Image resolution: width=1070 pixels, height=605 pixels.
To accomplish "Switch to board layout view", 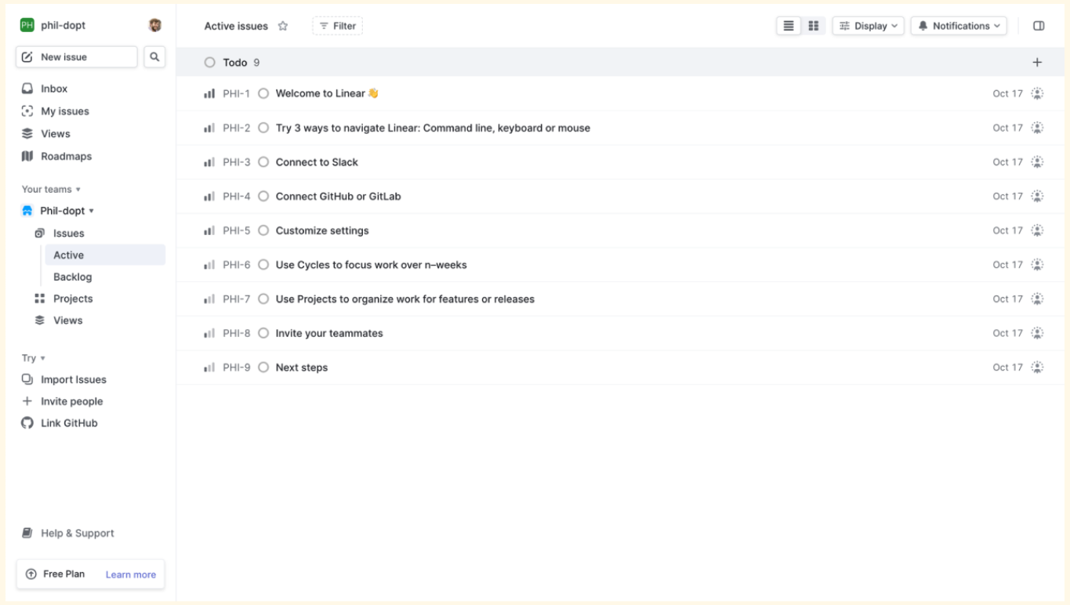I will pos(814,26).
